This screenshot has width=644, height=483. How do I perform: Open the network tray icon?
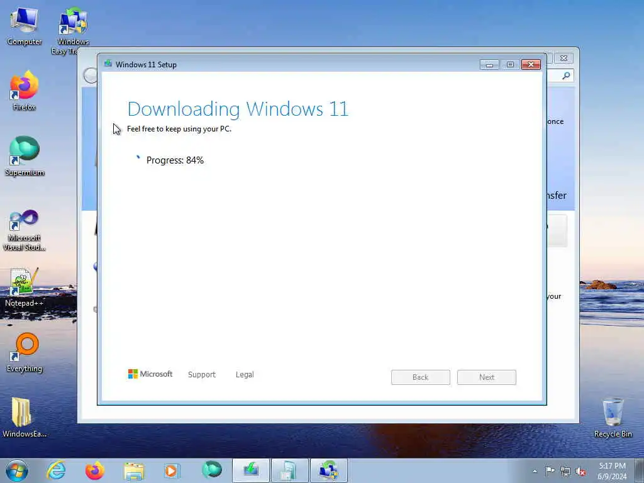point(565,471)
